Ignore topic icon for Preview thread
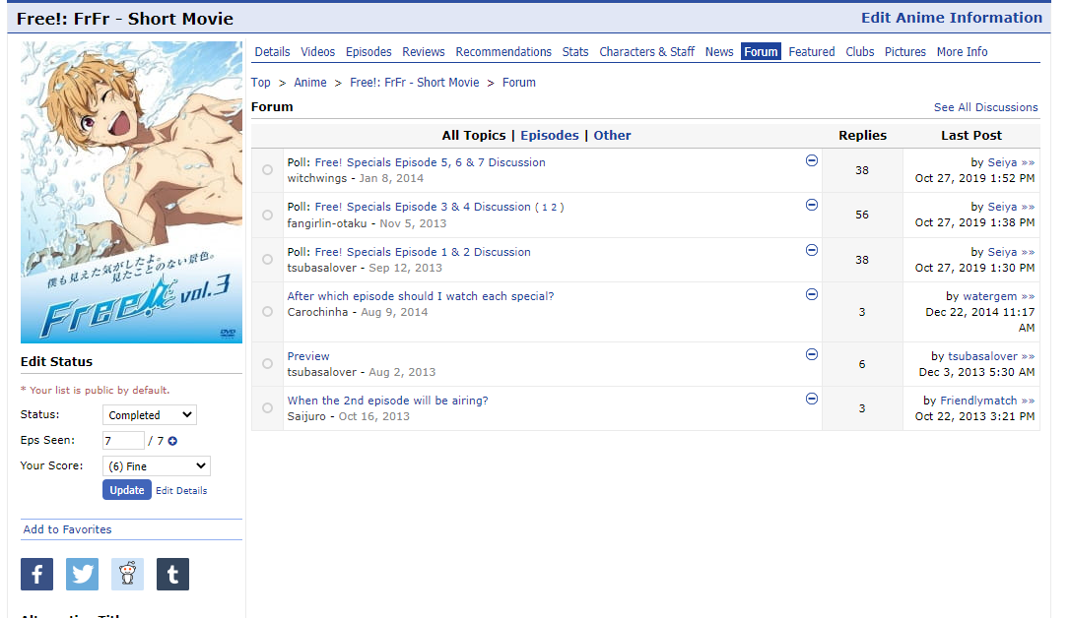Image resolution: width=1070 pixels, height=618 pixels. coord(812,353)
